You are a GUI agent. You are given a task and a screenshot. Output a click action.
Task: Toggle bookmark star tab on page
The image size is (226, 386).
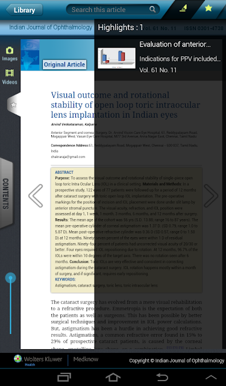click(13, 104)
